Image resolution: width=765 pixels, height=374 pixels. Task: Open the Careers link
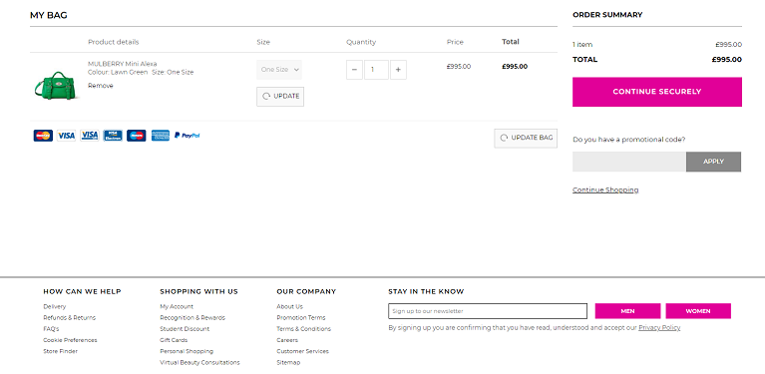pyautogui.click(x=287, y=340)
